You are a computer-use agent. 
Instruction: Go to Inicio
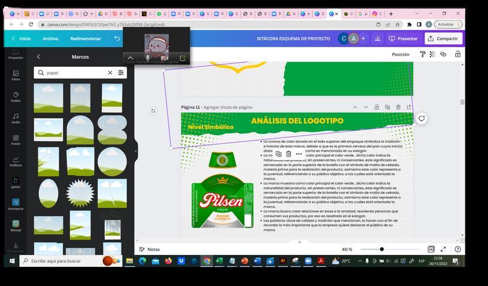tap(21, 38)
